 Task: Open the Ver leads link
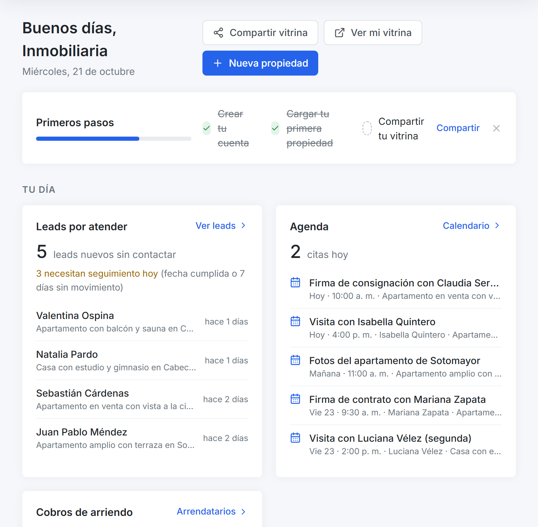(x=221, y=226)
